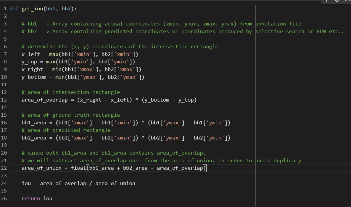
Task: Click the download snippet arrow icon
Action: tap(337, 1)
